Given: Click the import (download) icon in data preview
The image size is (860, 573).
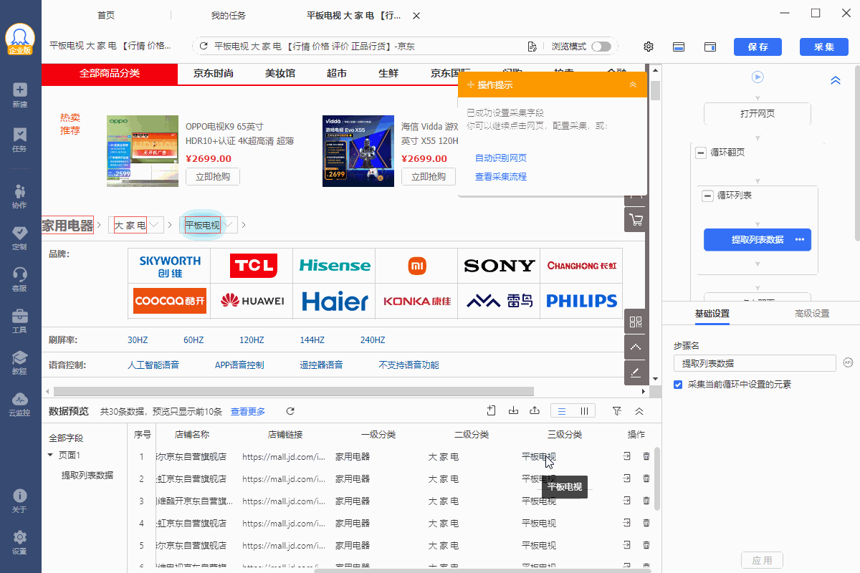Looking at the screenshot, I should pos(513,410).
